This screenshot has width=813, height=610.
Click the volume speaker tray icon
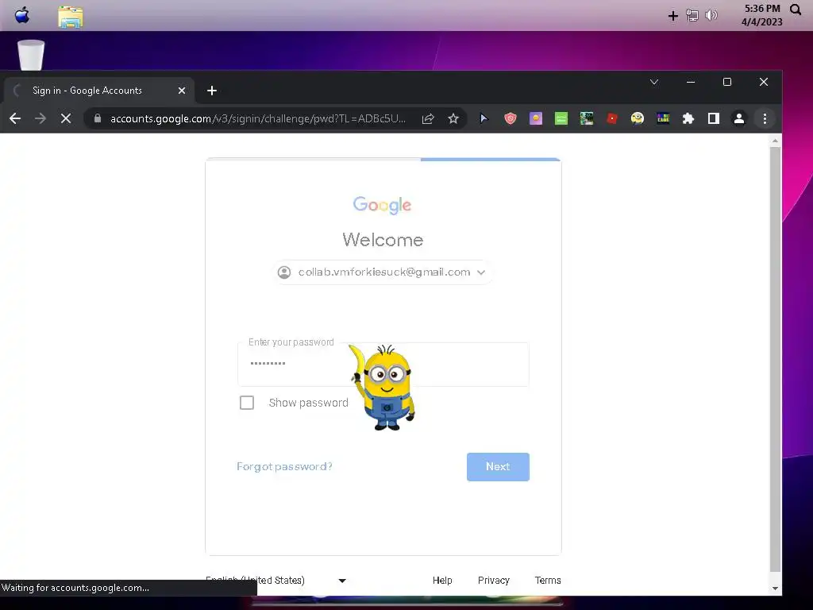pos(711,15)
